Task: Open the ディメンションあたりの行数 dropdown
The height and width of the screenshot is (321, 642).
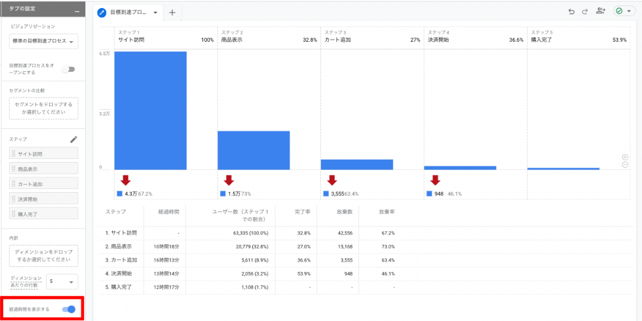Action: [x=62, y=282]
